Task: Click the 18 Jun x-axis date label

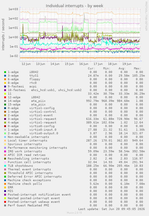Action: (x=112, y=64)
